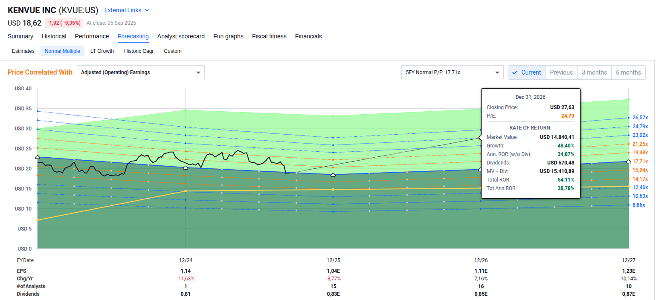Switch to the Historical tab

[54, 36]
